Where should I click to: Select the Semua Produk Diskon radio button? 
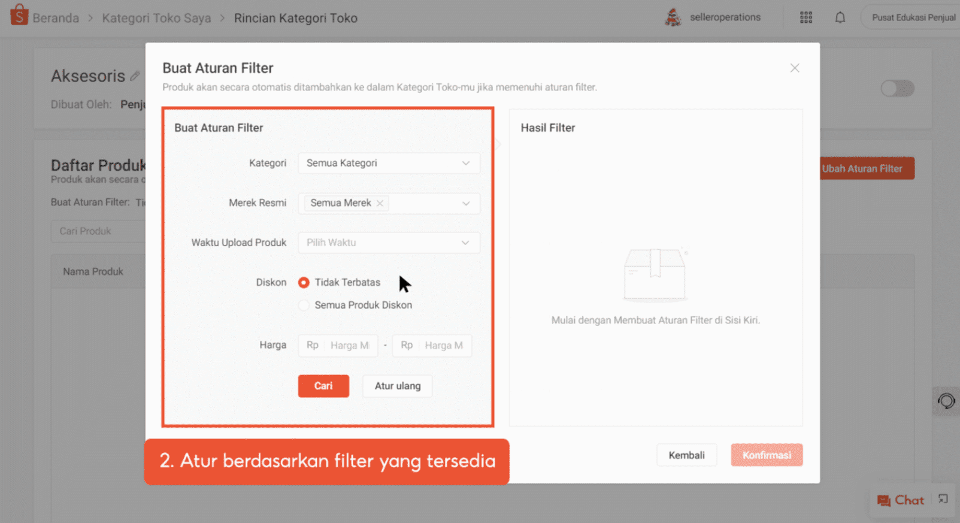304,305
